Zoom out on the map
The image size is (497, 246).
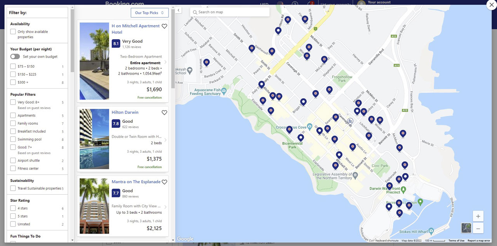tap(478, 229)
